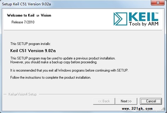Select the 'Welcome to Keil µVision' heading
The image size is (167, 113).
coord(29,15)
